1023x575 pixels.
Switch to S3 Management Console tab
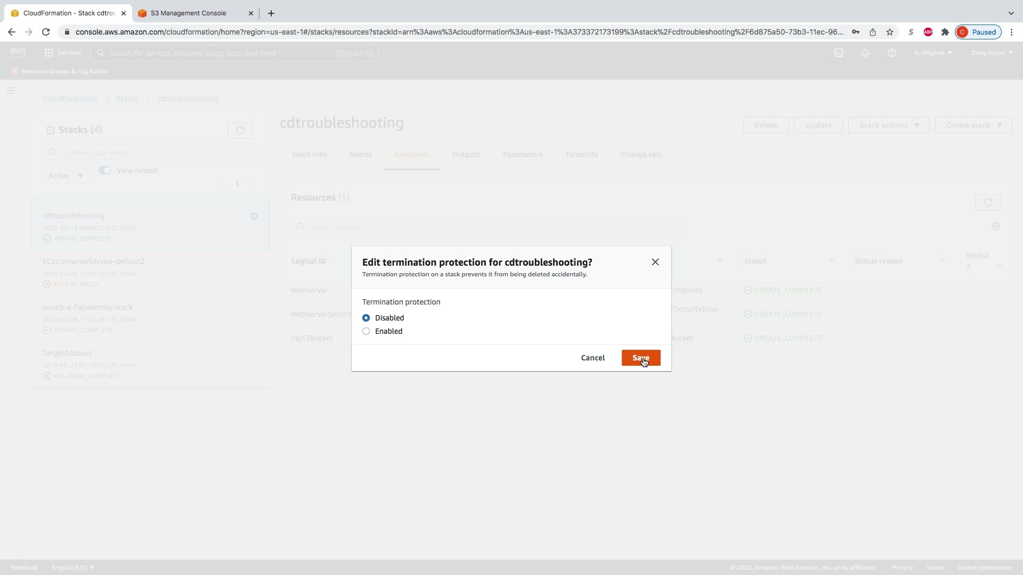pos(188,13)
